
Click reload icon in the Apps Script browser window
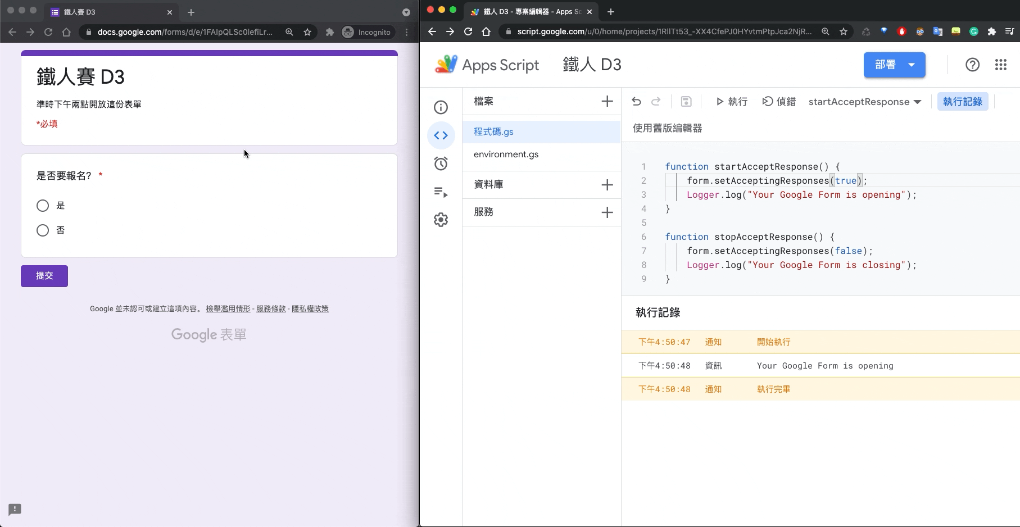(x=468, y=31)
